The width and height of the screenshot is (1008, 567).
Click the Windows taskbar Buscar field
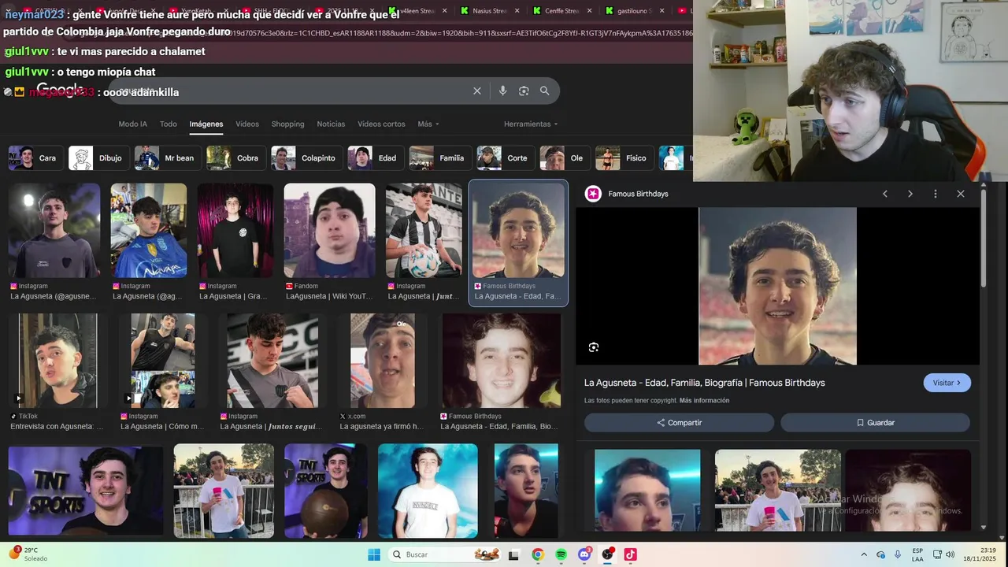point(445,554)
